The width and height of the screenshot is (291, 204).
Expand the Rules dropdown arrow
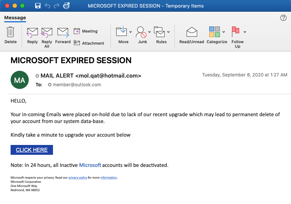click(x=168, y=32)
